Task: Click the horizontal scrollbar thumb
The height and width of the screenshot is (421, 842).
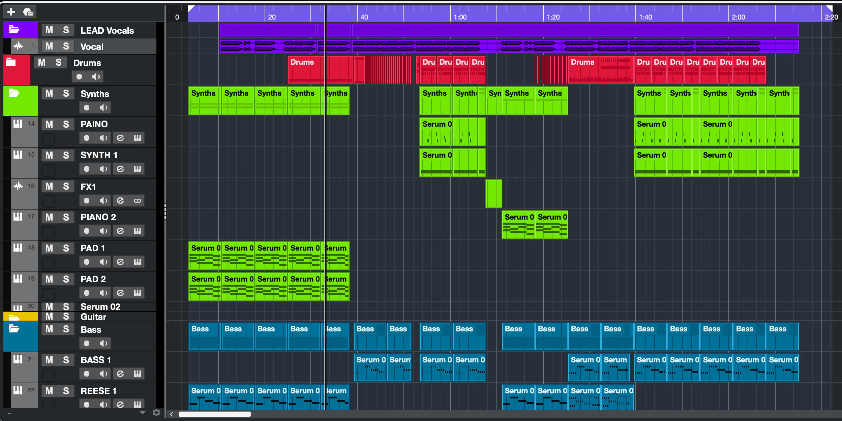Action: 214,414
